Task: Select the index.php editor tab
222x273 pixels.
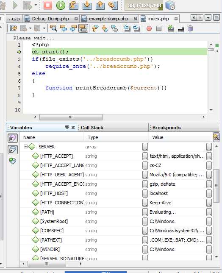Action: tap(158, 19)
